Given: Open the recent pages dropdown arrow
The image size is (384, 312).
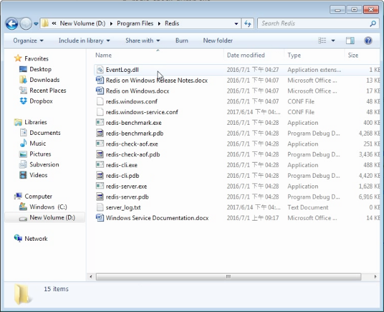Looking at the screenshot, I should 36,24.
